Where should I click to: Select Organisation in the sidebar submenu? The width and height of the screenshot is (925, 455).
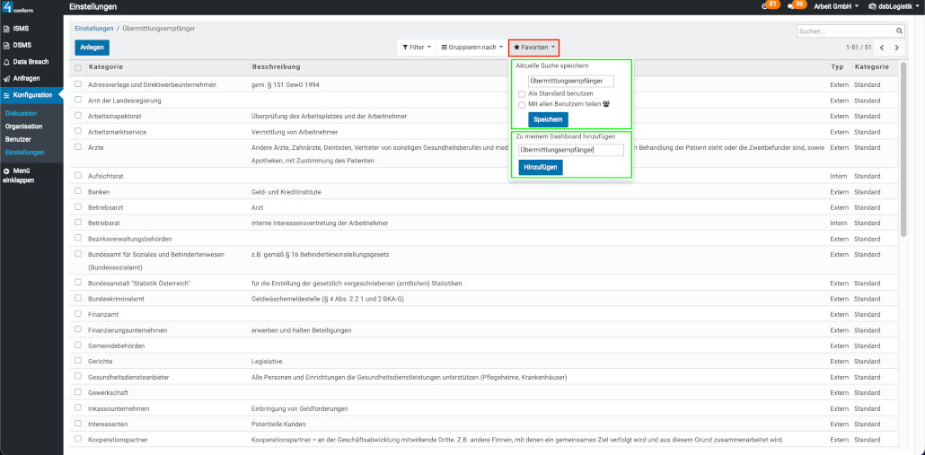point(23,127)
